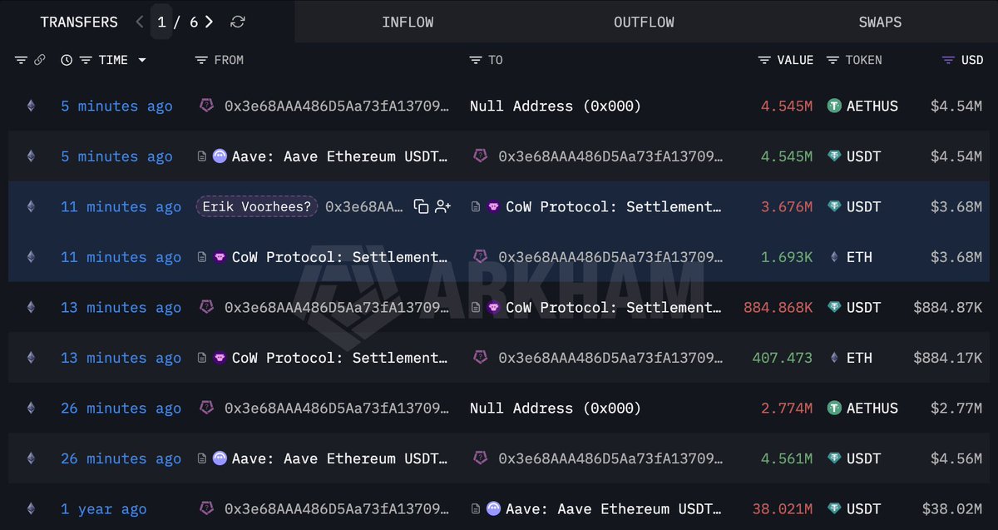Toggle the USD column filter

click(948, 60)
